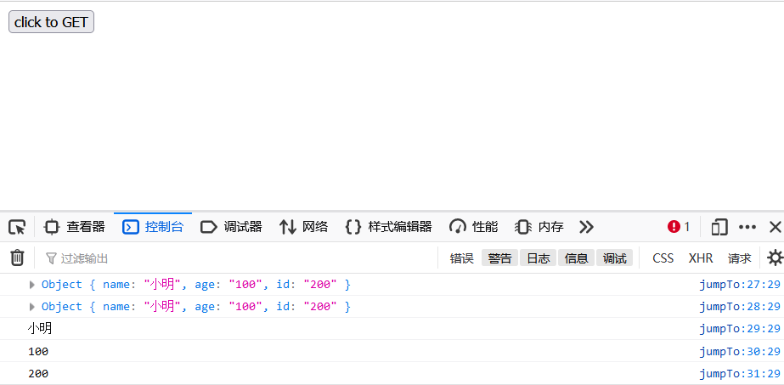The width and height of the screenshot is (784, 385).
Task: Open the 网络 network tab
Action: coord(303,227)
